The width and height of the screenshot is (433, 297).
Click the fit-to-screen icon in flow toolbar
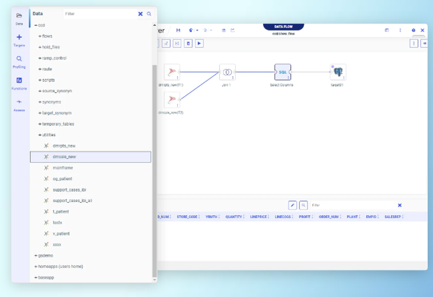pos(177,43)
